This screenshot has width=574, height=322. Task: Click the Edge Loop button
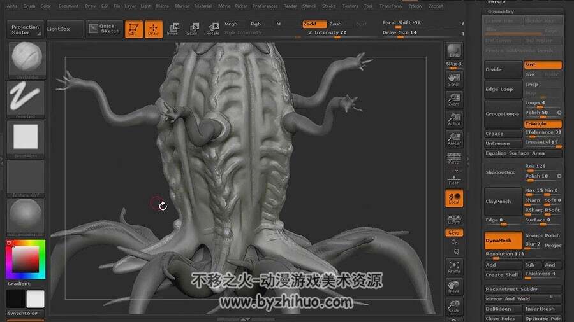click(x=503, y=90)
